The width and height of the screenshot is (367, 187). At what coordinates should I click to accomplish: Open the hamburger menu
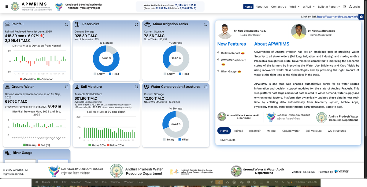[7, 6]
